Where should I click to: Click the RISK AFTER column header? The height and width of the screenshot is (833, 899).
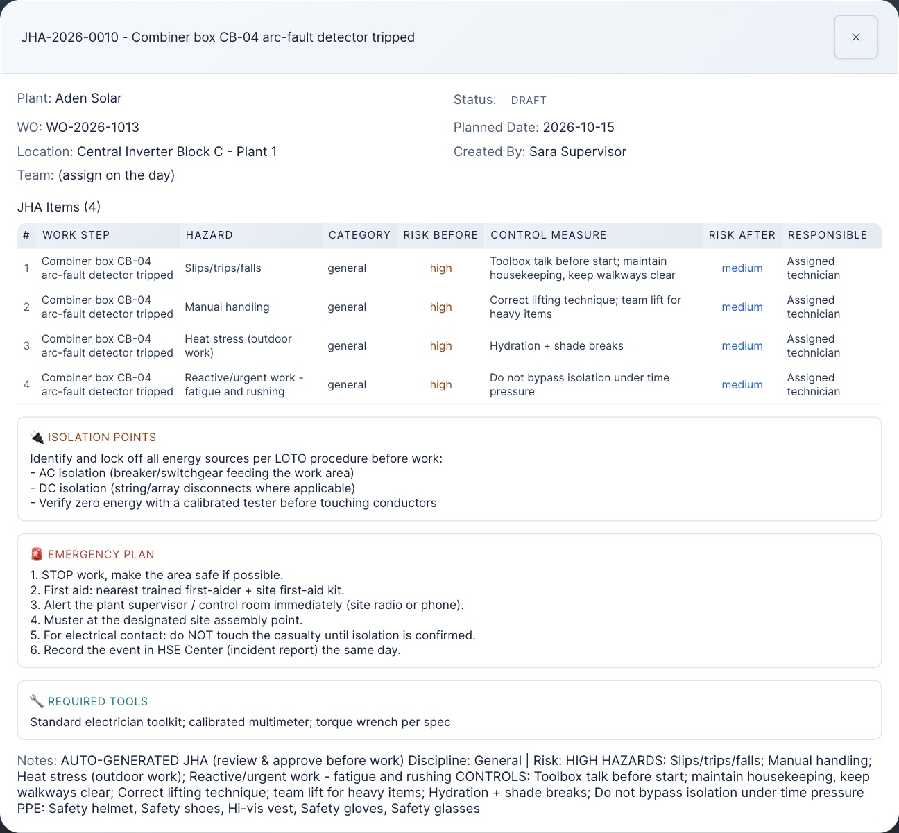[742, 235]
